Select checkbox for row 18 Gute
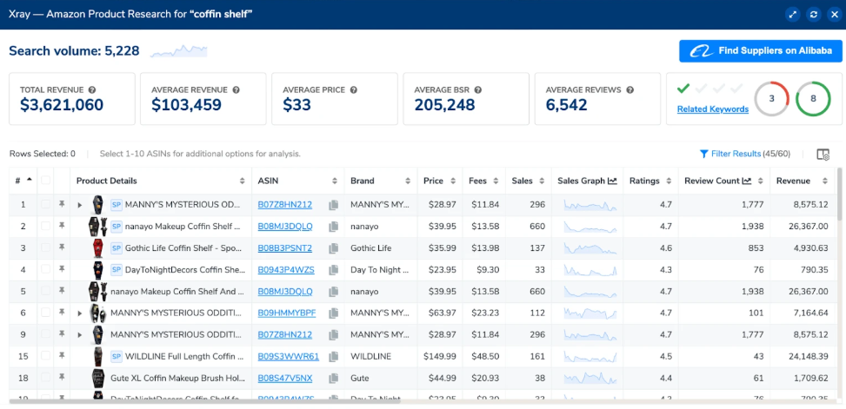 coord(46,378)
